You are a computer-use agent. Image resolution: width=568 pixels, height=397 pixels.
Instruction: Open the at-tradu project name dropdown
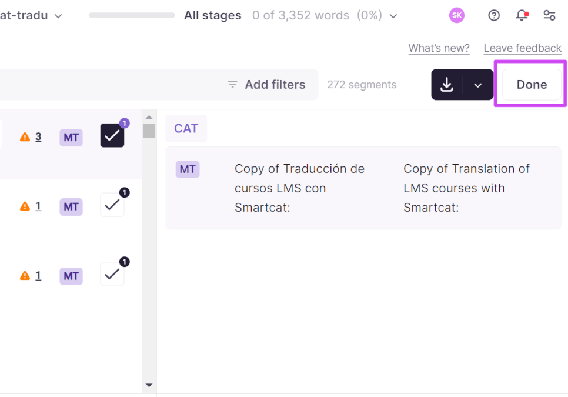tap(31, 15)
